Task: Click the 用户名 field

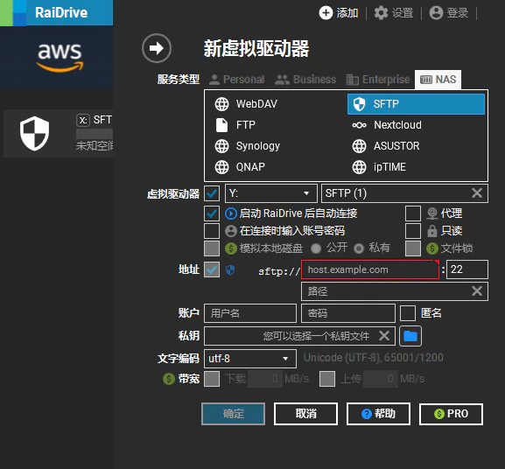Action: tap(250, 313)
